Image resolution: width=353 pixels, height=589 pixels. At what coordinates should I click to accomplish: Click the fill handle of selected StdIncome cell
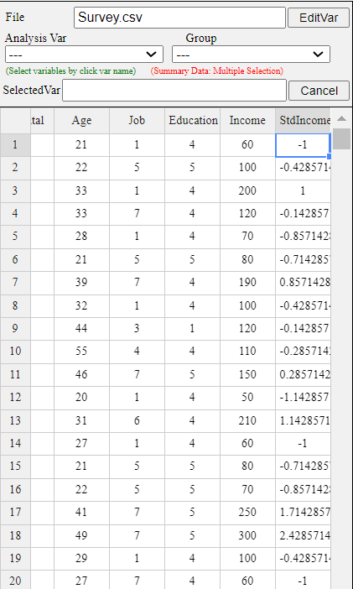tap(330, 156)
